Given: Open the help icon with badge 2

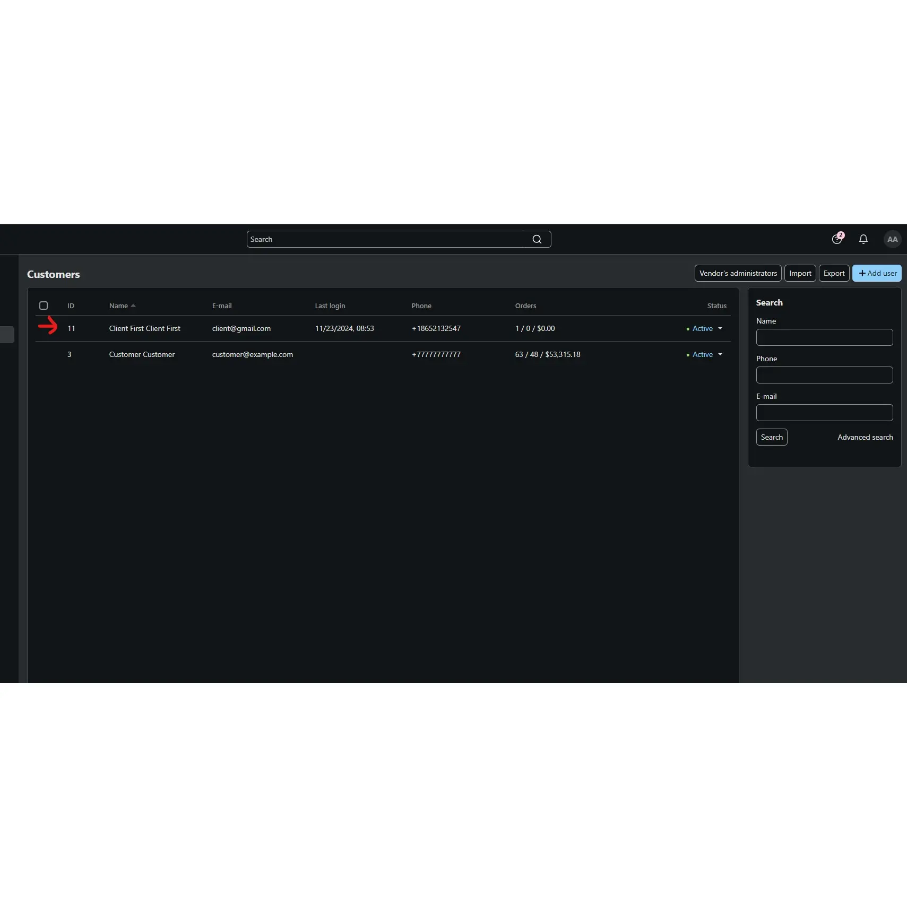Looking at the screenshot, I should click(x=837, y=239).
